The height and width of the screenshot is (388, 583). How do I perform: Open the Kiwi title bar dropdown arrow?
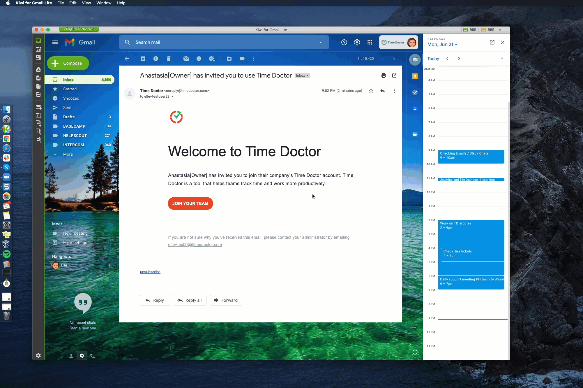coord(500,30)
